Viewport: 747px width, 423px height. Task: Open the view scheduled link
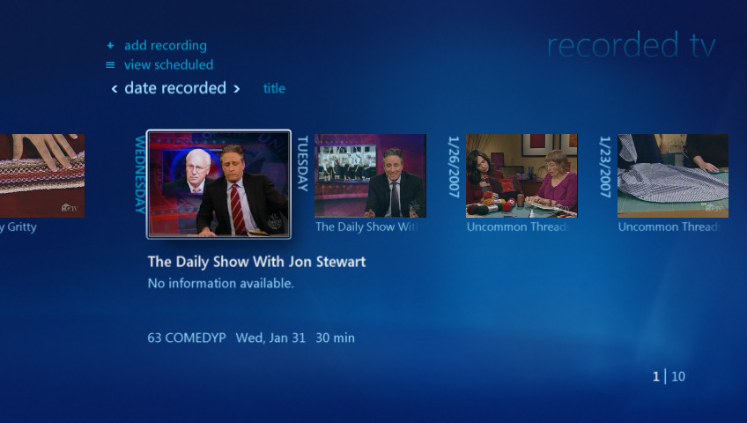(x=168, y=65)
